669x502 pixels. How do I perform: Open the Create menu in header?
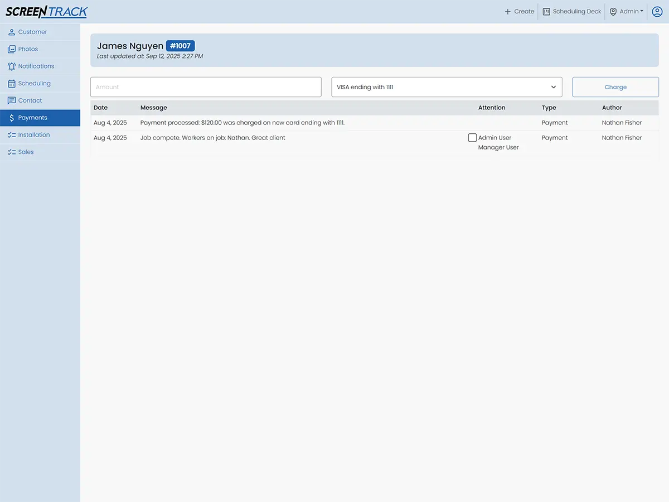tap(519, 12)
